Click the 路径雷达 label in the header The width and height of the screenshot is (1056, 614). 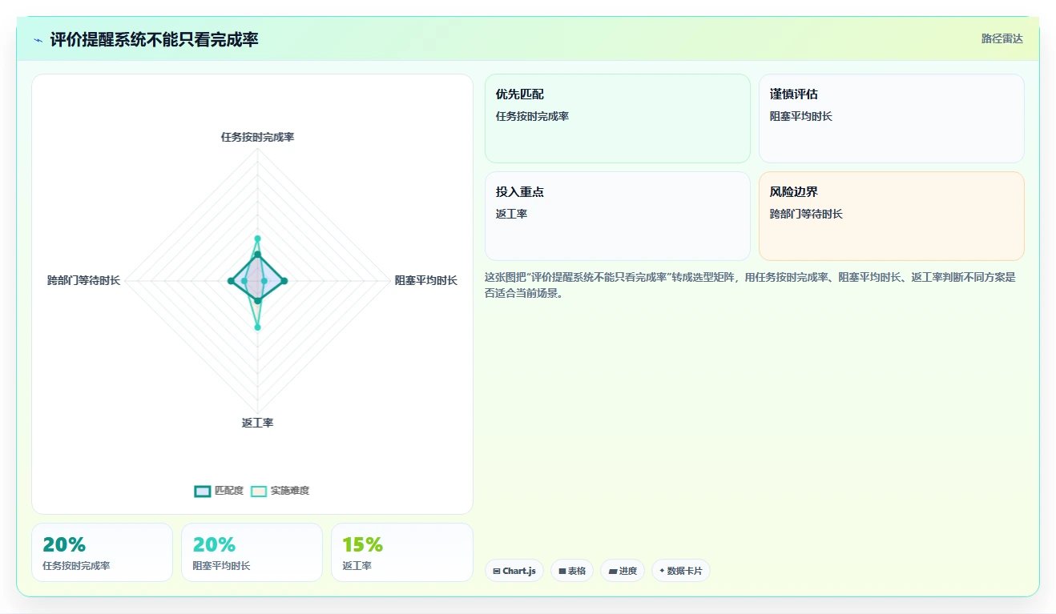[1002, 38]
